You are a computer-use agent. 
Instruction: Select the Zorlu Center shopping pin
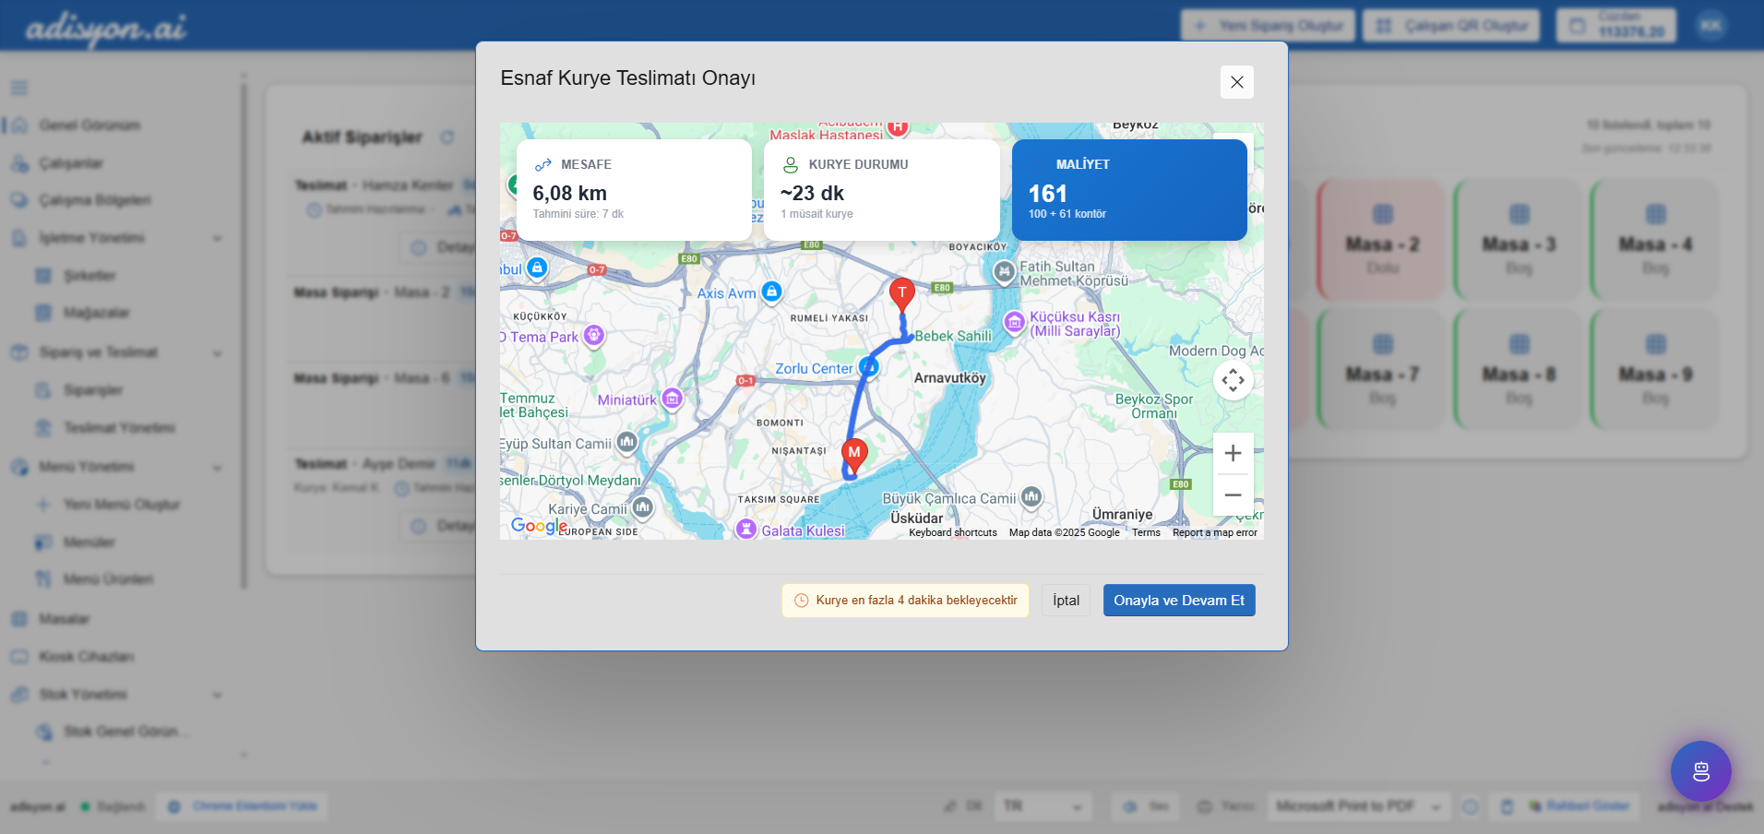click(868, 367)
